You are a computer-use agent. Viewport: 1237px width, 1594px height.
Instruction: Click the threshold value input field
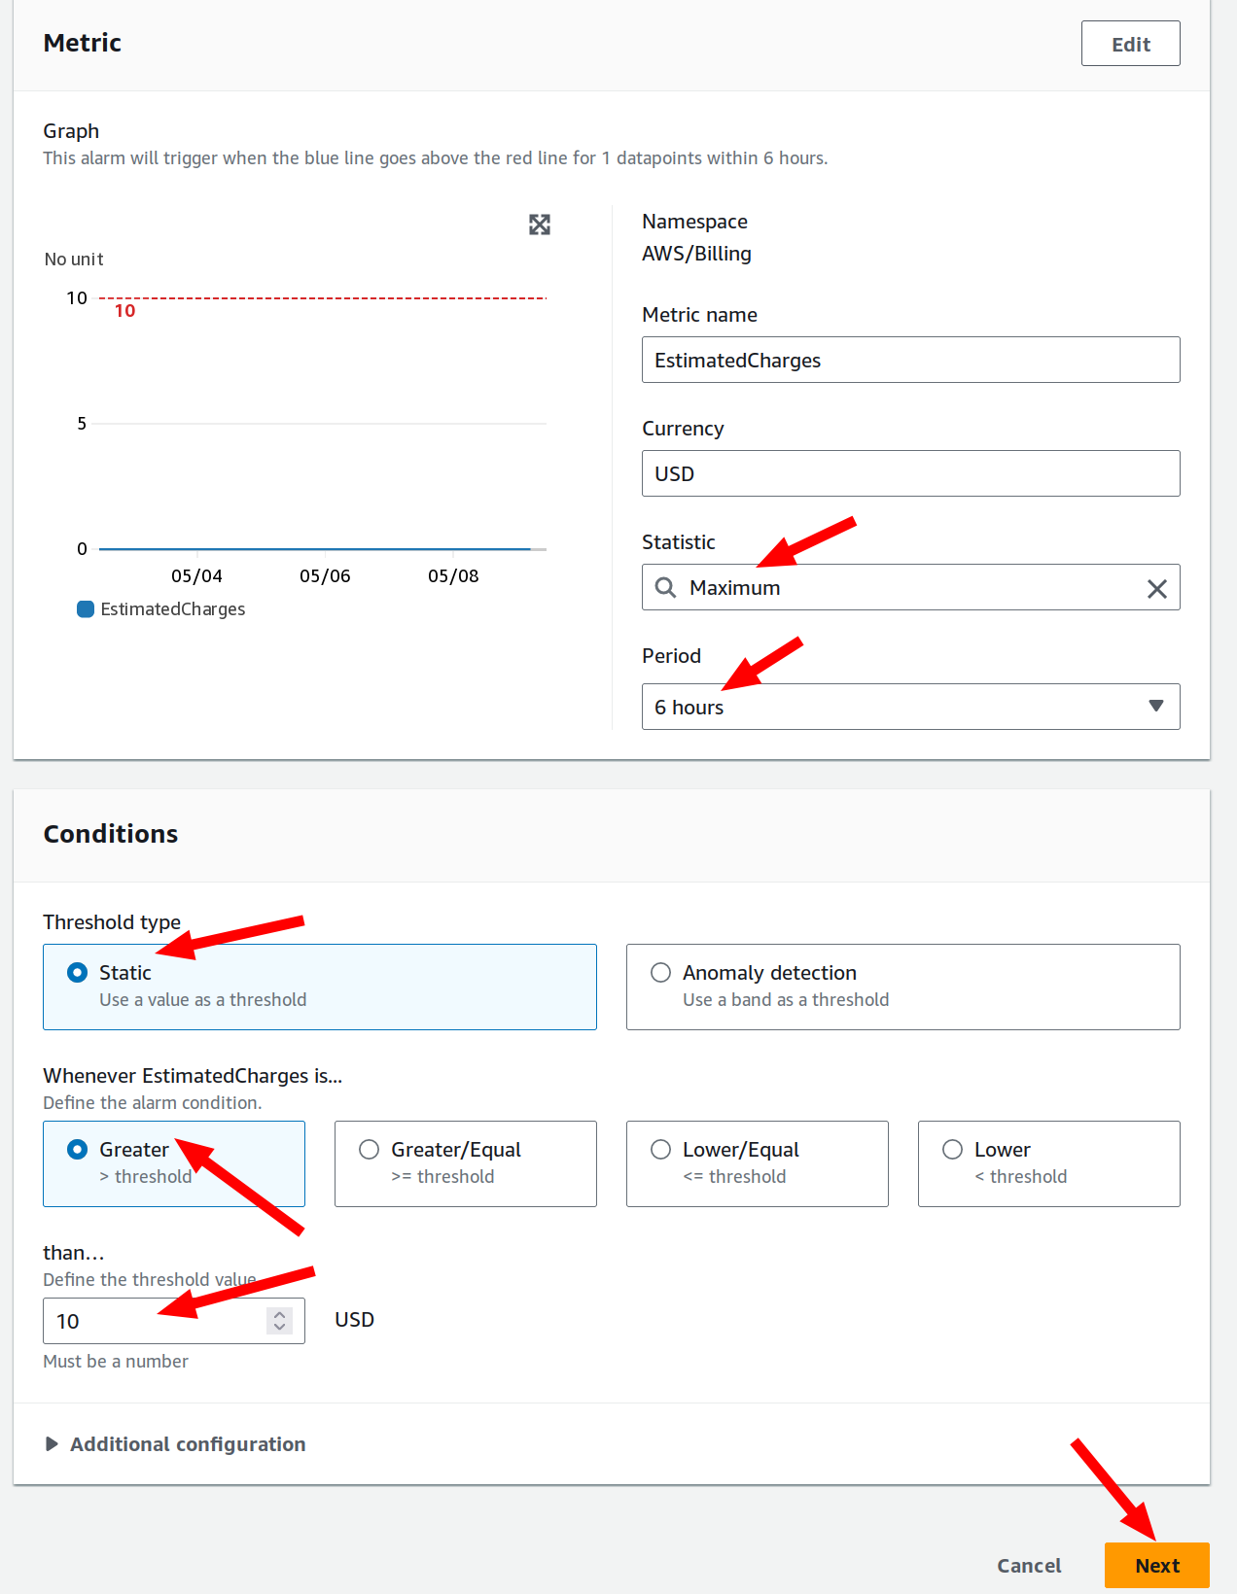[156, 1321]
